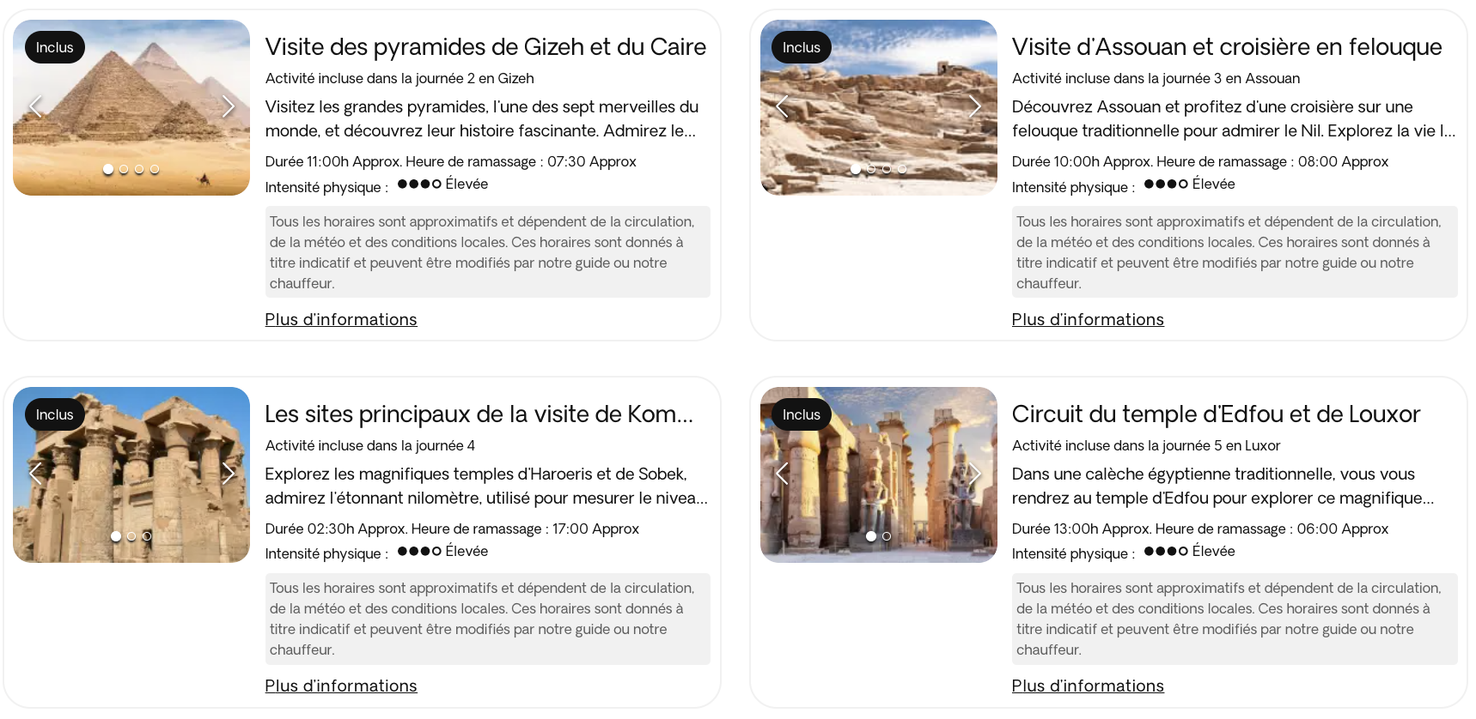
Task: Open Plus d'informations for Edfou and Louxor circuit
Action: [x=1088, y=686]
